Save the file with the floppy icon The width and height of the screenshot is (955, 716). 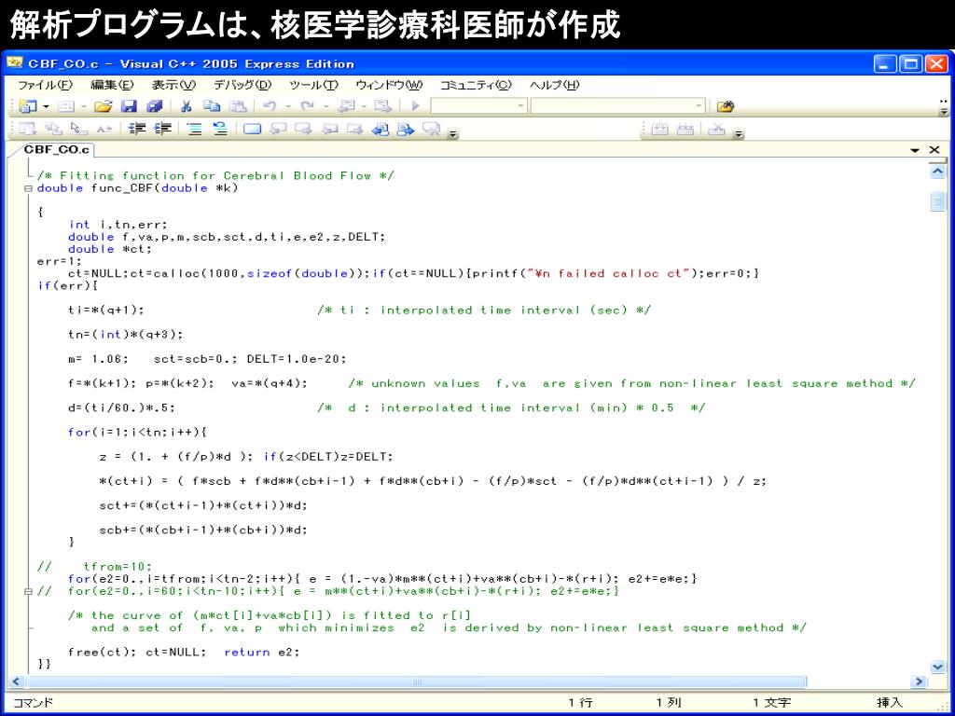(129, 106)
